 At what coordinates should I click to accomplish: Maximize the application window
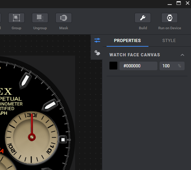pyautogui.click(x=178, y=3)
